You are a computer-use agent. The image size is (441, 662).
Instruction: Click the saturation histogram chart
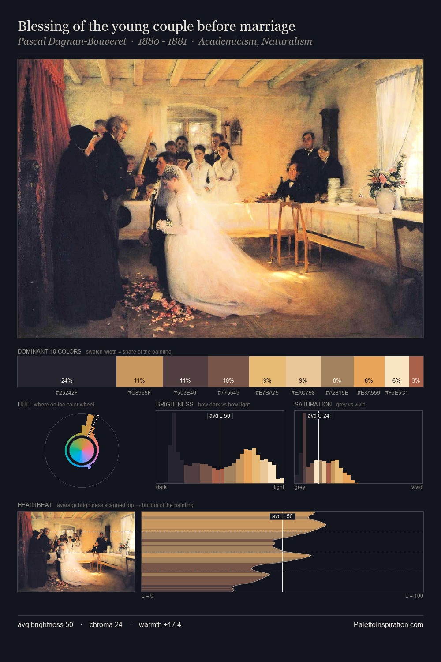point(359,447)
